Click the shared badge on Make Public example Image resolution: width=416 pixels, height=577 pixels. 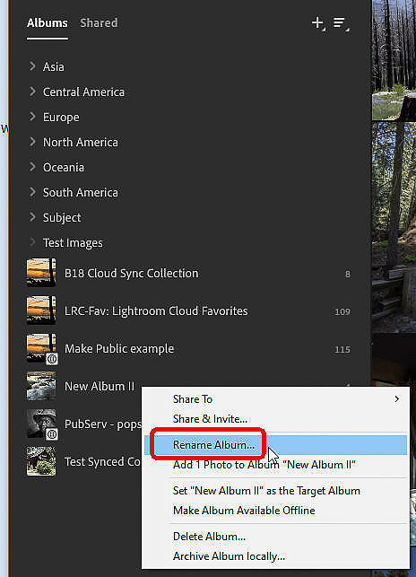[x=52, y=359]
